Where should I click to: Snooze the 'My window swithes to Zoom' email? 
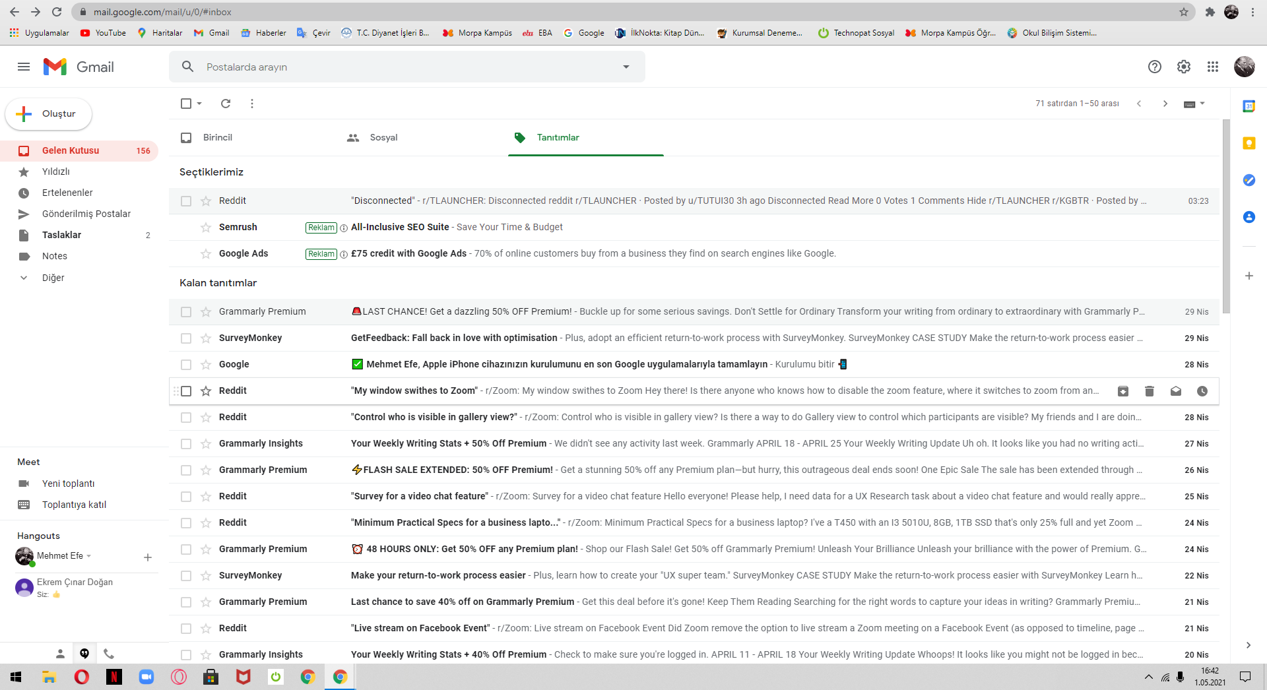pyautogui.click(x=1202, y=391)
